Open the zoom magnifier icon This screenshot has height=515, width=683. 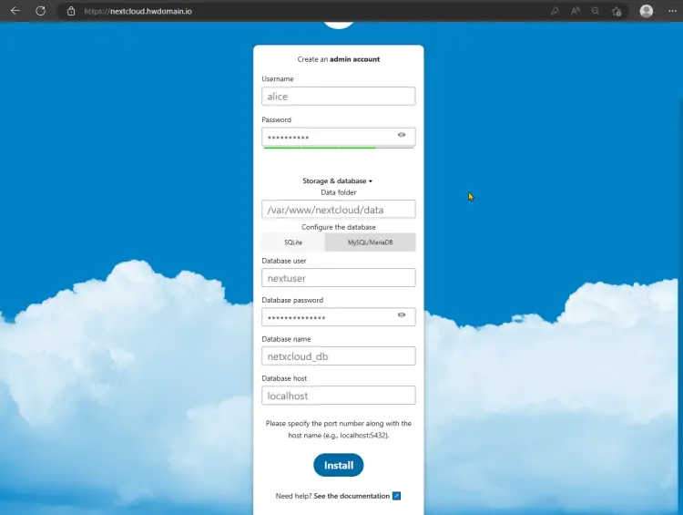pos(596,11)
